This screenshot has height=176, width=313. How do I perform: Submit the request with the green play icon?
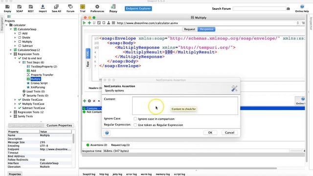[x=84, y=23]
